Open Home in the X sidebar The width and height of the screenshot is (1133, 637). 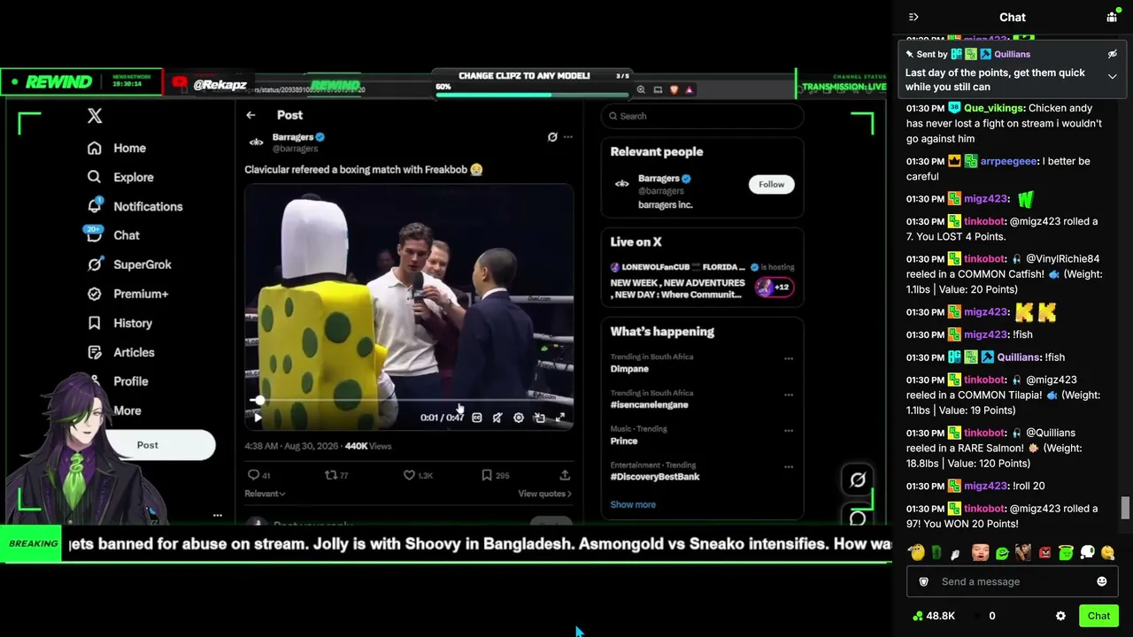(116, 148)
